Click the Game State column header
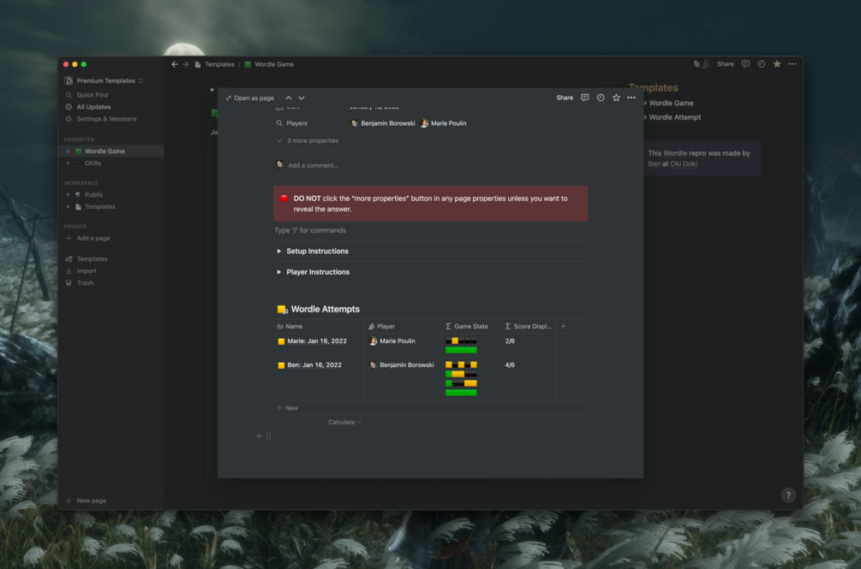The width and height of the screenshot is (861, 569). [472, 326]
